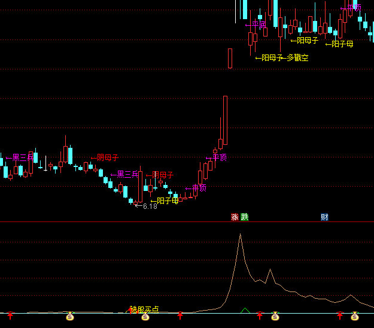
Task: Click the yellow 阳子母 label near 6.18
Action: pos(165,201)
